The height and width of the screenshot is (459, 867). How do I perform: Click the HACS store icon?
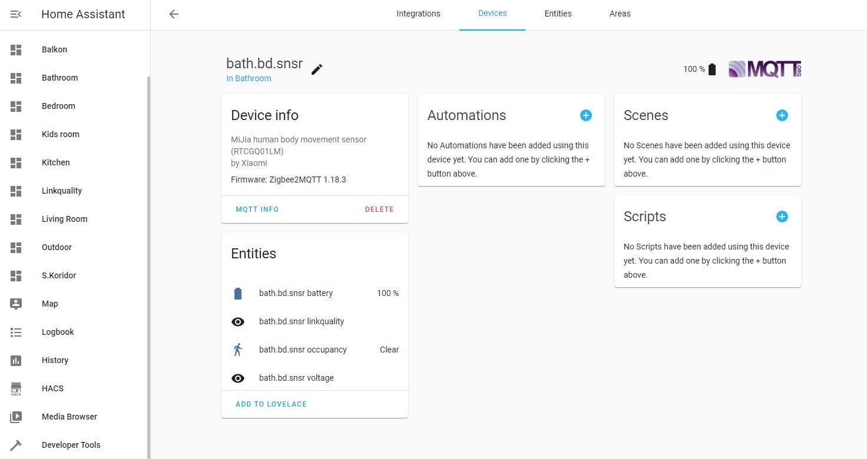point(16,388)
